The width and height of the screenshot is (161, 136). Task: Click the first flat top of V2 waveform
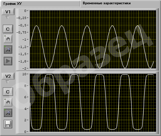coord(49,75)
